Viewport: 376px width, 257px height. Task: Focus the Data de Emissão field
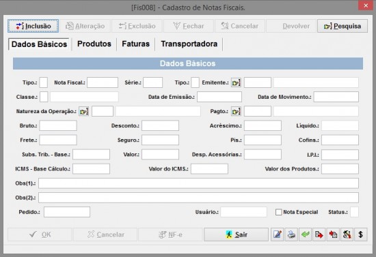[x=219, y=97]
